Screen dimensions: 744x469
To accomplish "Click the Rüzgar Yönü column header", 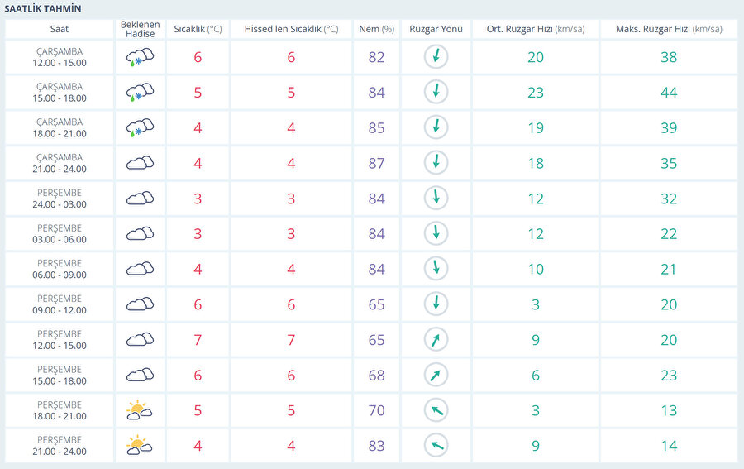I will (x=436, y=29).
